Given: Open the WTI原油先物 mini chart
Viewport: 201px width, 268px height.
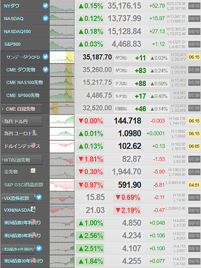Looking at the screenshot, I should 62,159.
